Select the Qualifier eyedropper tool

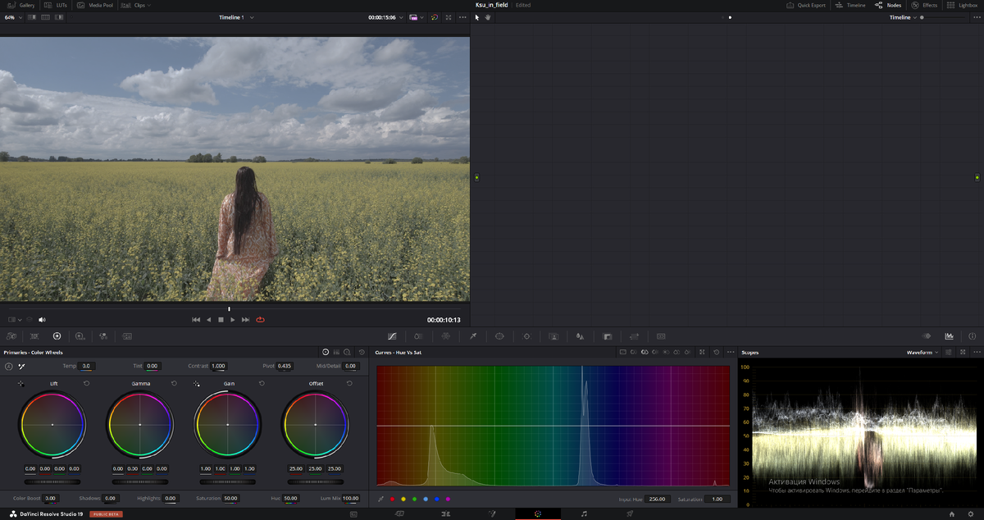[472, 336]
